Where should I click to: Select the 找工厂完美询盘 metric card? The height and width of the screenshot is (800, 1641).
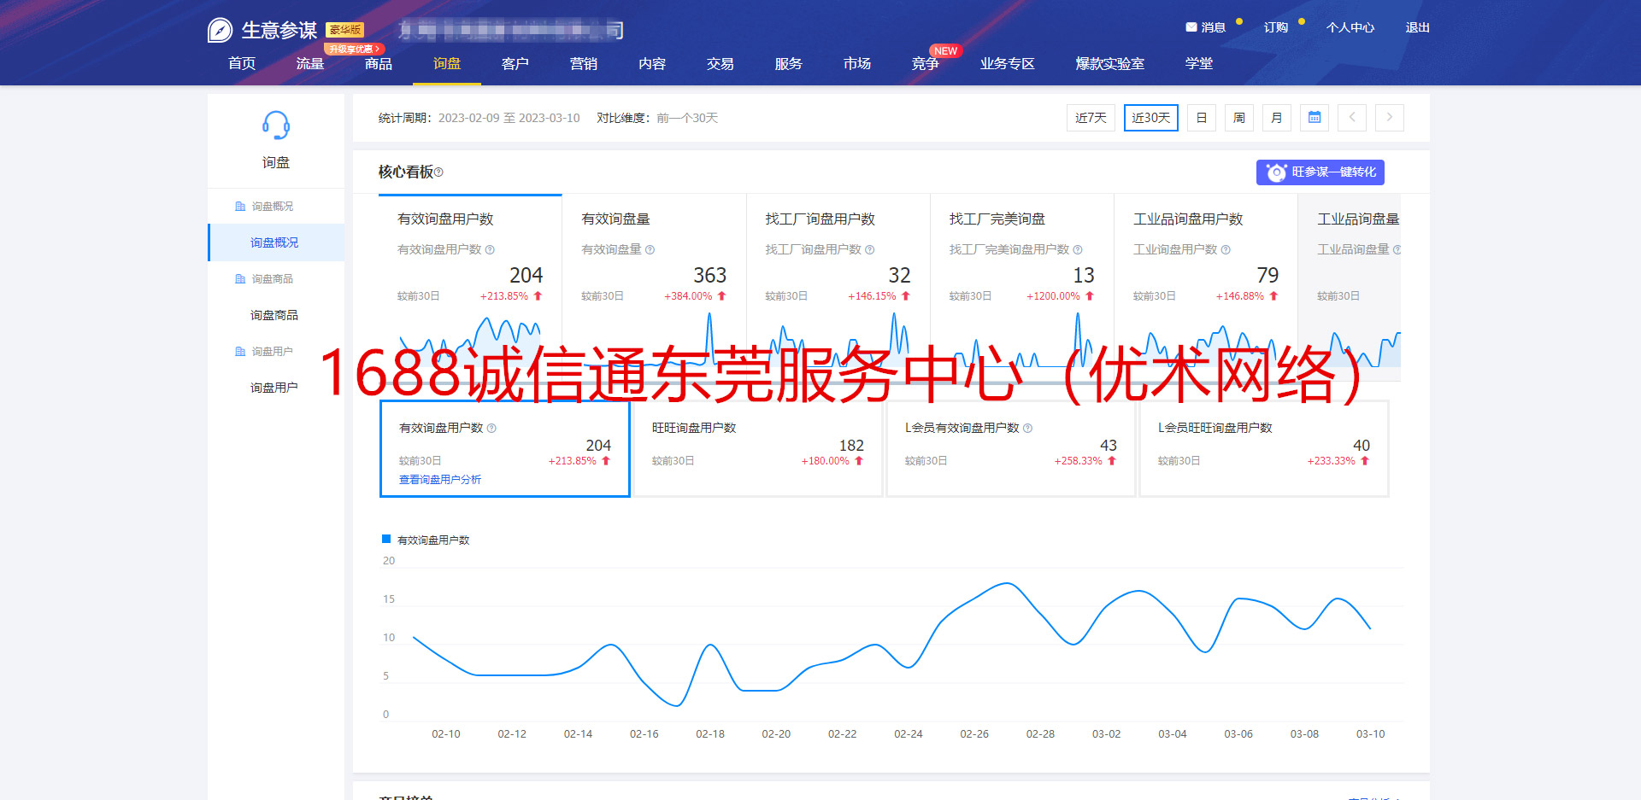tap(1021, 256)
